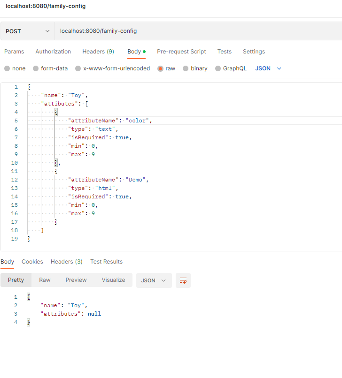
Task: Open the response Cookies tab
Action: click(32, 262)
